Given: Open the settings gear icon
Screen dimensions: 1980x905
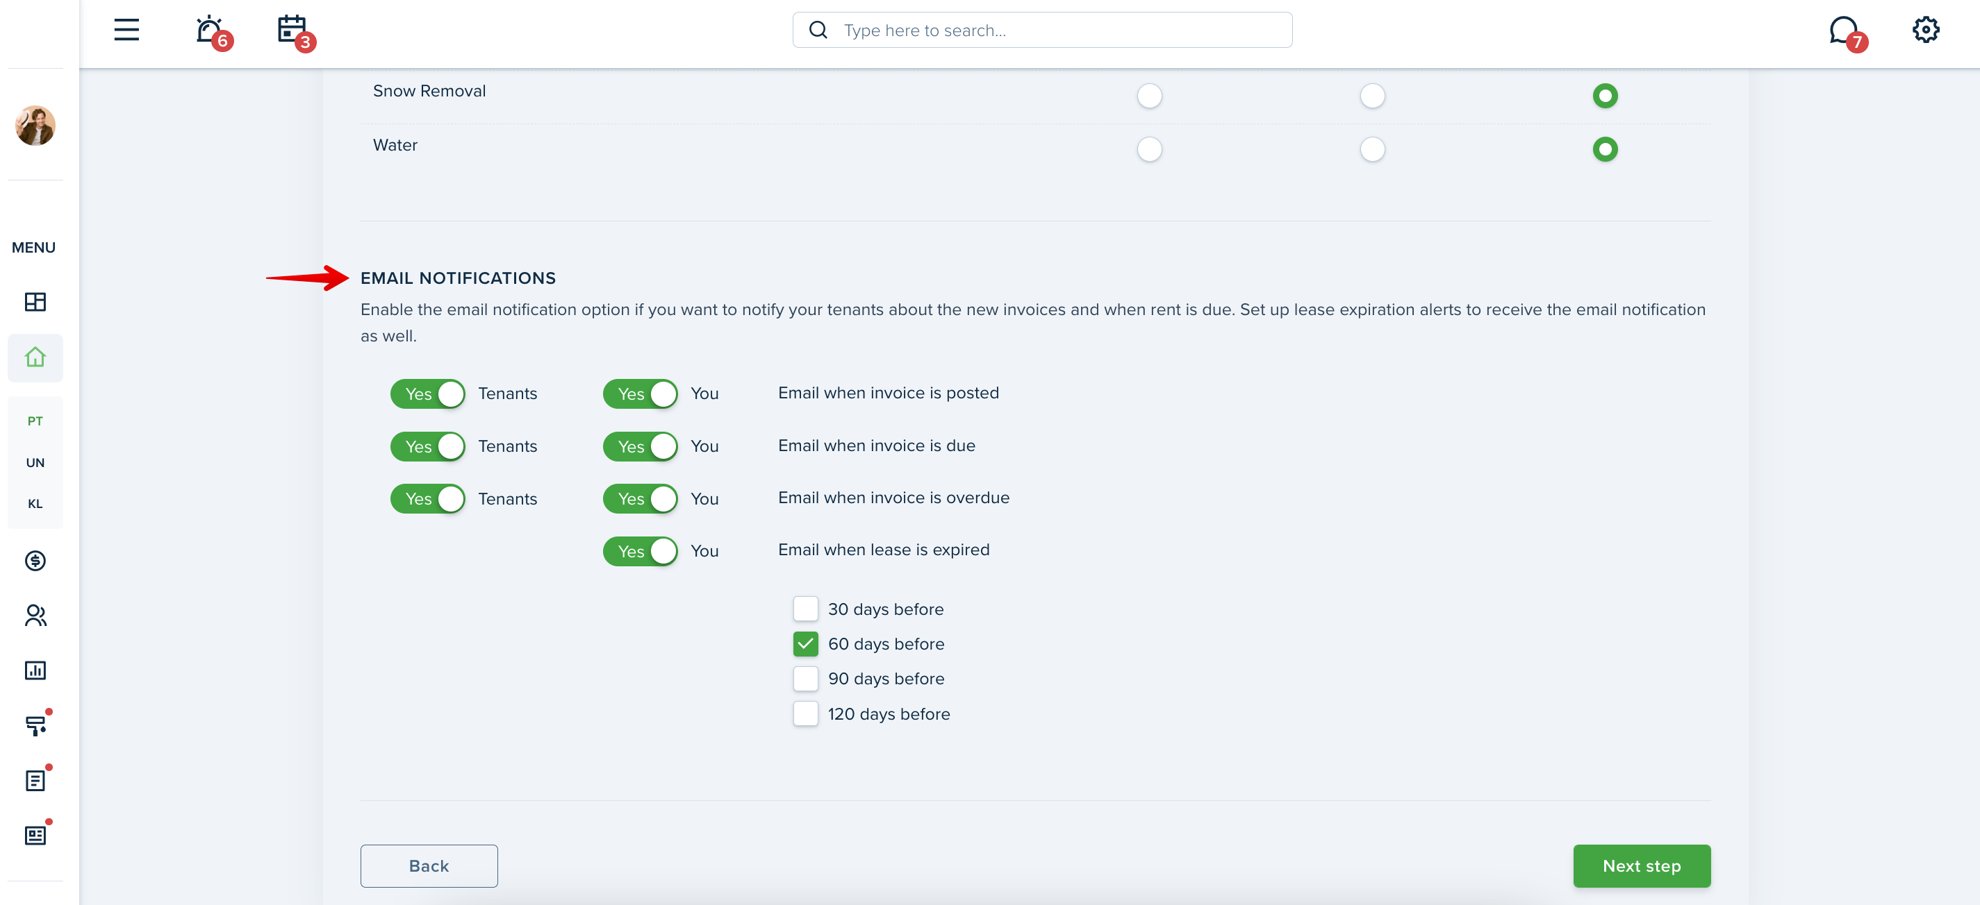Looking at the screenshot, I should [1925, 30].
